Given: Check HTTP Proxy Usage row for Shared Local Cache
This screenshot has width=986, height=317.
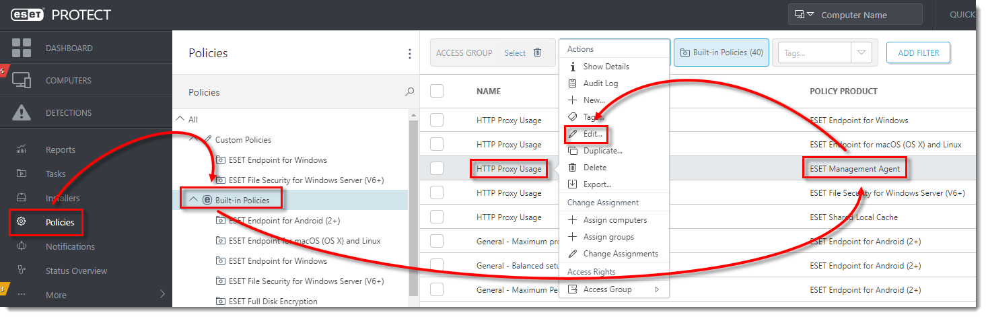Looking at the screenshot, I should tap(437, 217).
